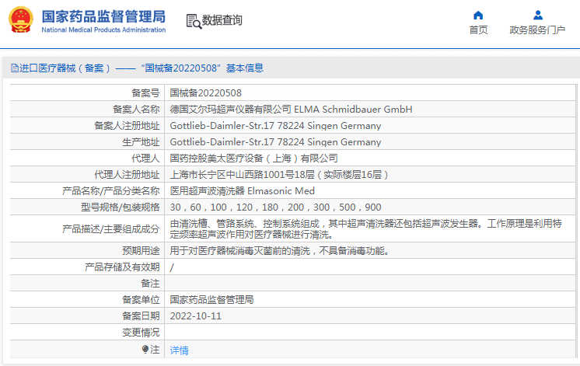
Task: Select the 备案人注册地址 Gottlieb-Daimler-Str.17 address
Action: click(275, 126)
